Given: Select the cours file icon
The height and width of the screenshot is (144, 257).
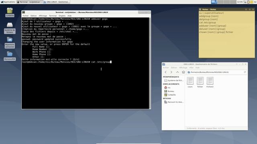Looking at the screenshot, I should coord(190,82).
